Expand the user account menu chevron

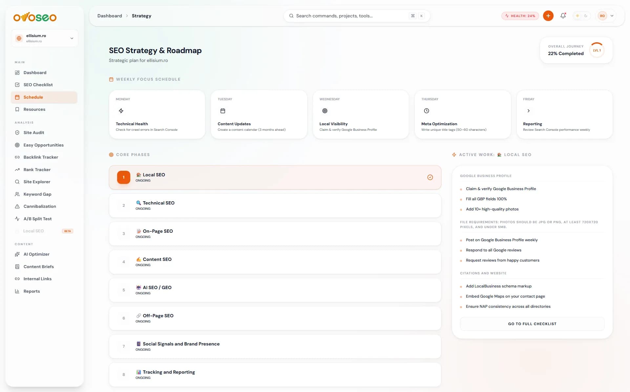(x=612, y=16)
